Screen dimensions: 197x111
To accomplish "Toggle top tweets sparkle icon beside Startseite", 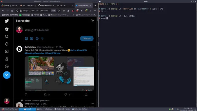I will coord(93,21).
